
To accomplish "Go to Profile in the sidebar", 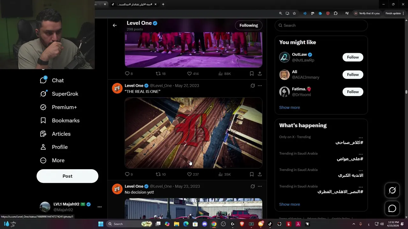I will (x=54, y=147).
